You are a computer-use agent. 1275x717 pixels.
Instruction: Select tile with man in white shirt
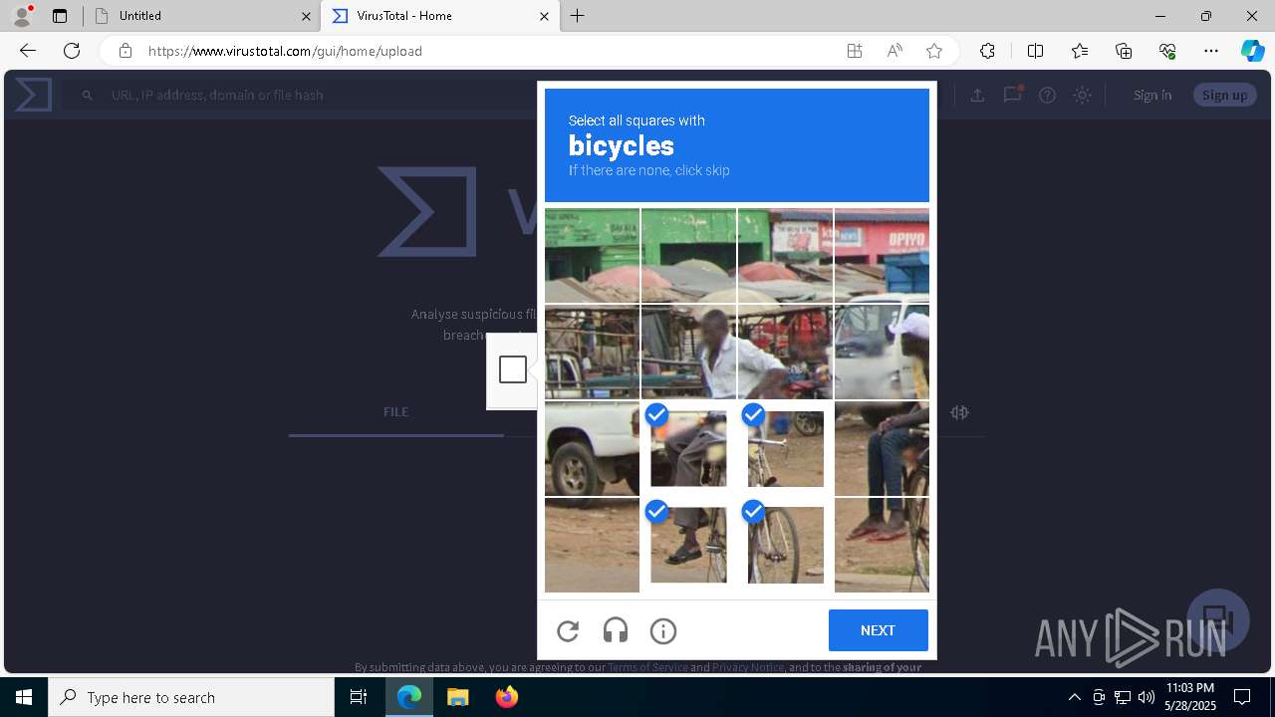click(x=688, y=352)
